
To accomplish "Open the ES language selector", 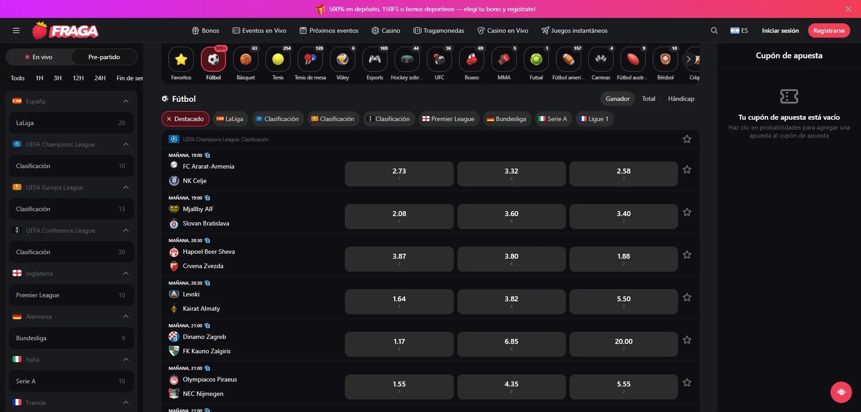I will point(739,30).
